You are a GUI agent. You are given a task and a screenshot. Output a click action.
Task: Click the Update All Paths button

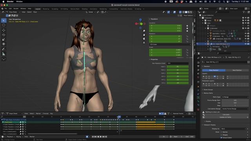(225, 117)
